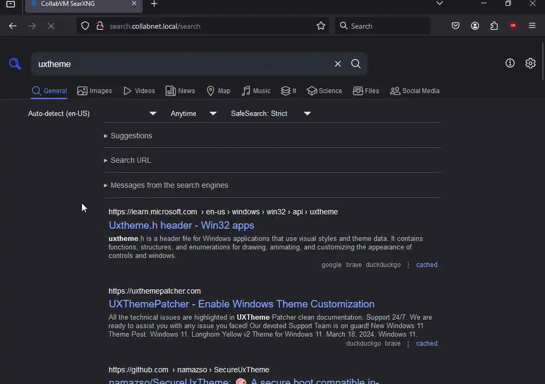The width and height of the screenshot is (545, 384).
Task: Go forward in browser history
Action: 32,26
